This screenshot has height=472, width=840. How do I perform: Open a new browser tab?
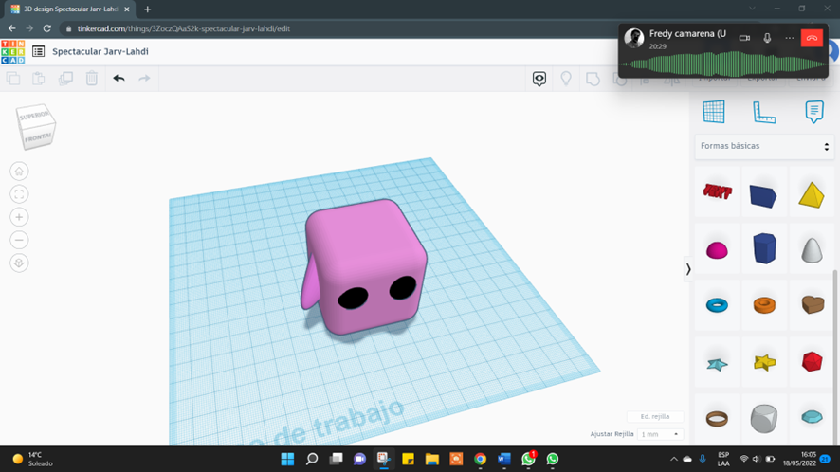point(147,9)
